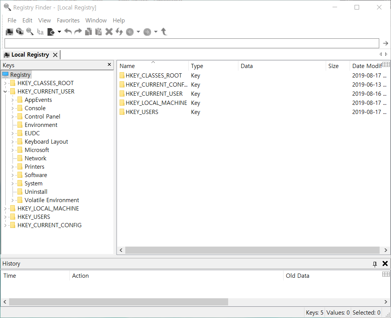The image size is (391, 318).
Task: Expand the Control Panel registry key
Action: point(12,116)
